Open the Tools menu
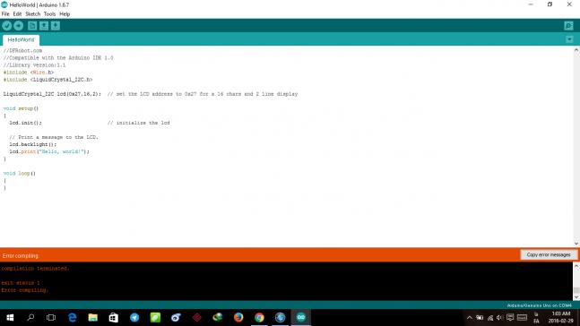 tap(49, 14)
